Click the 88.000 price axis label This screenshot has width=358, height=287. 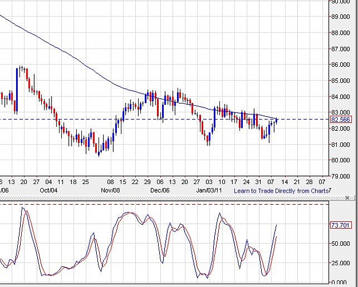pos(340,33)
